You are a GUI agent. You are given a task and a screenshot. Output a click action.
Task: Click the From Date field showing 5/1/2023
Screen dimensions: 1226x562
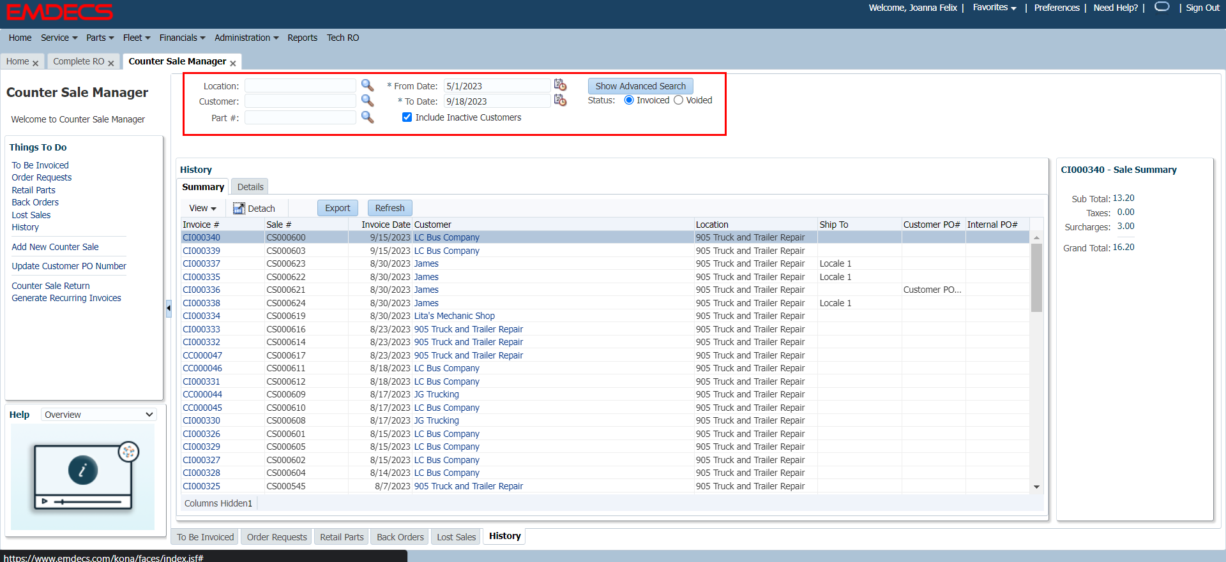coord(497,85)
